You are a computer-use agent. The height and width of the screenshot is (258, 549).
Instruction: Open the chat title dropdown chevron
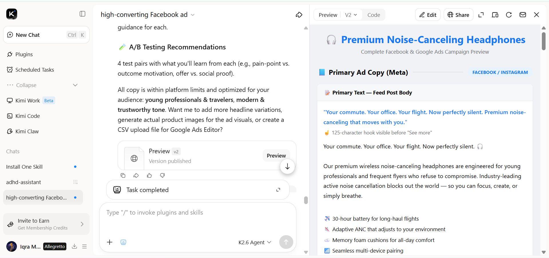193,15
